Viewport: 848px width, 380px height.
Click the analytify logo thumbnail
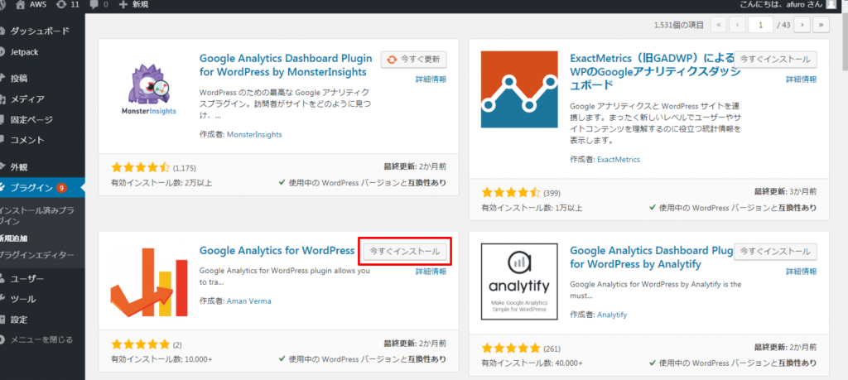(519, 282)
